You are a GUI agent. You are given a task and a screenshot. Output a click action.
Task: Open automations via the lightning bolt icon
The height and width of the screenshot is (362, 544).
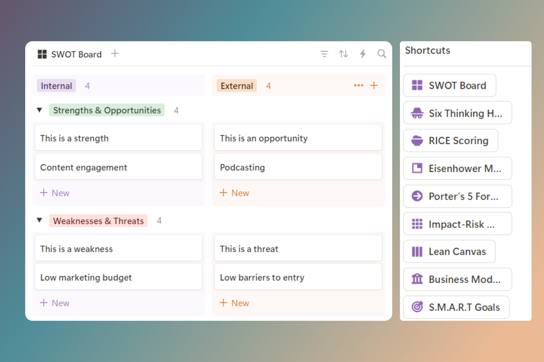363,54
